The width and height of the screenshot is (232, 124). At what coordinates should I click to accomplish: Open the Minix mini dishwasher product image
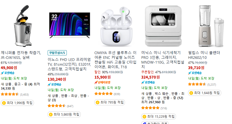point(163,26)
